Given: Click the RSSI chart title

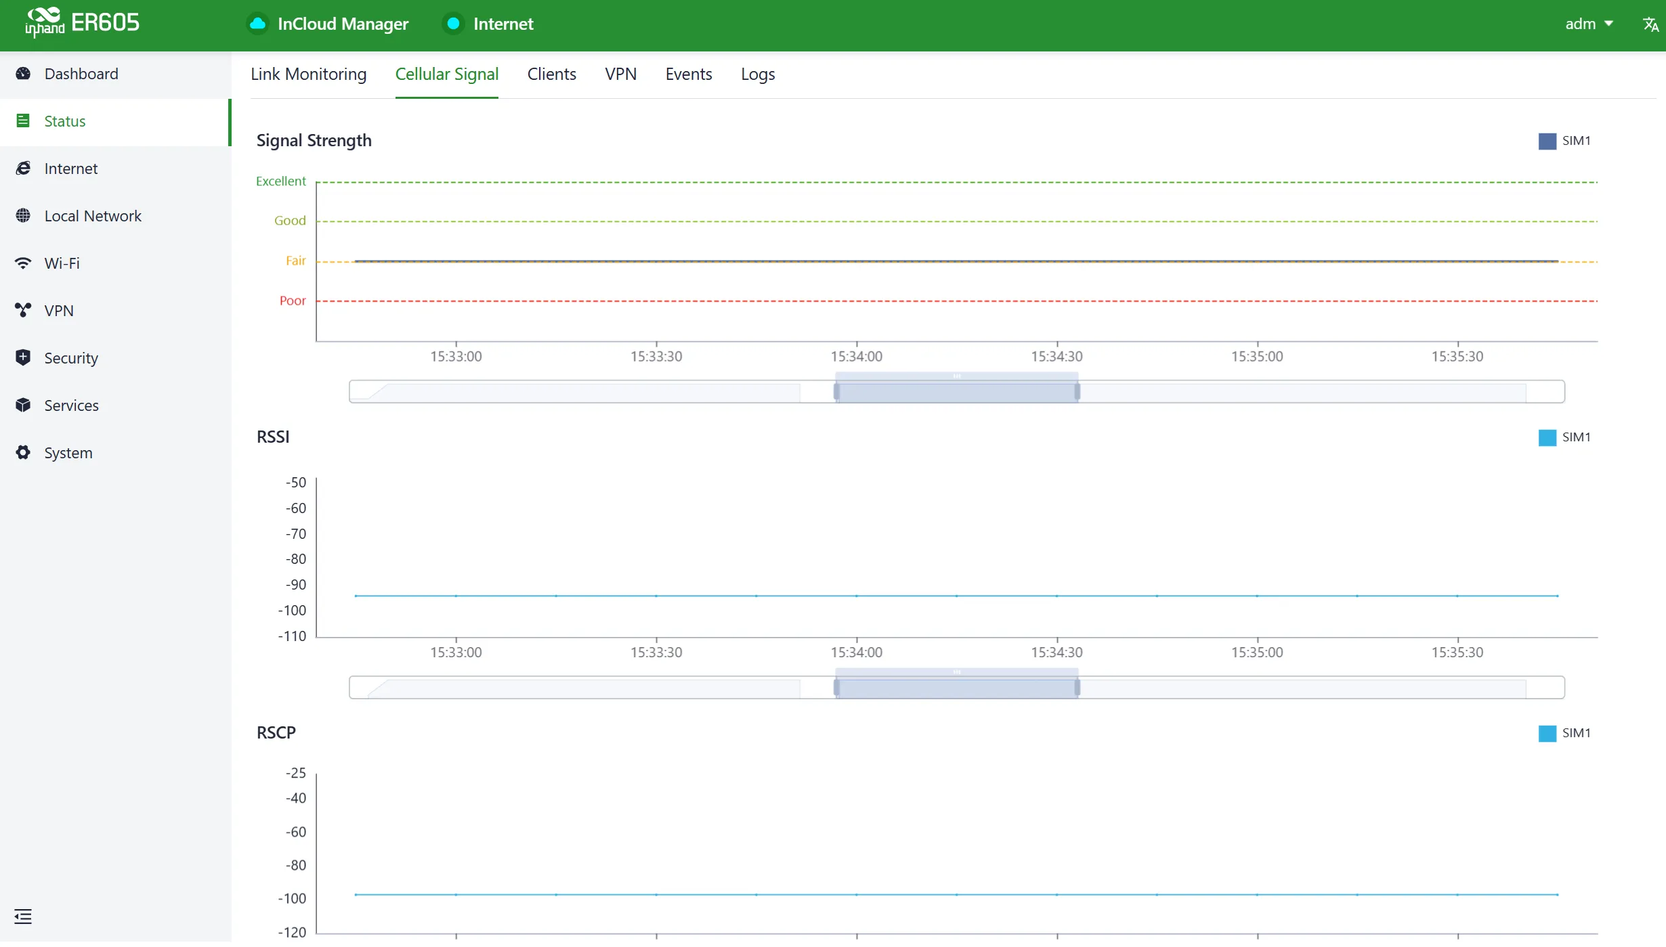Looking at the screenshot, I should [273, 437].
